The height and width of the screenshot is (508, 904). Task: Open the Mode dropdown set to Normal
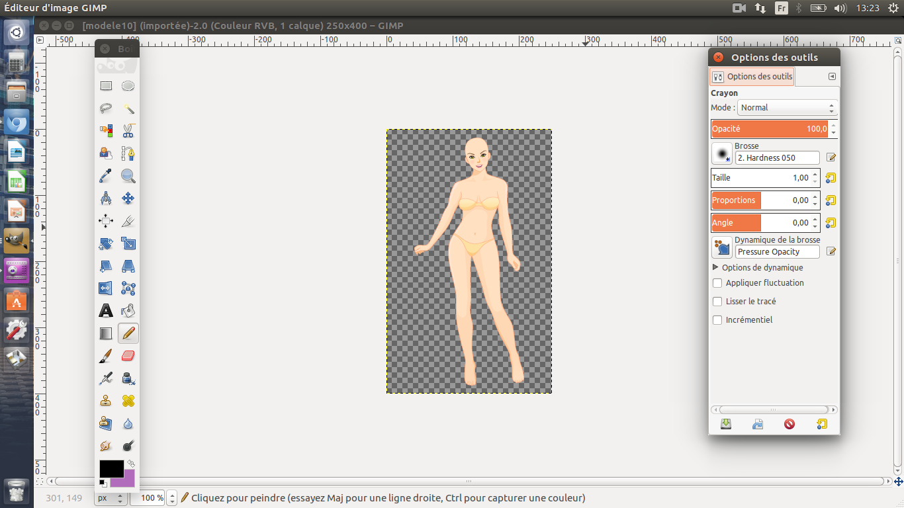[x=787, y=108]
